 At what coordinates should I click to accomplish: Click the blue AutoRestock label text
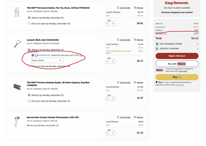44,55
